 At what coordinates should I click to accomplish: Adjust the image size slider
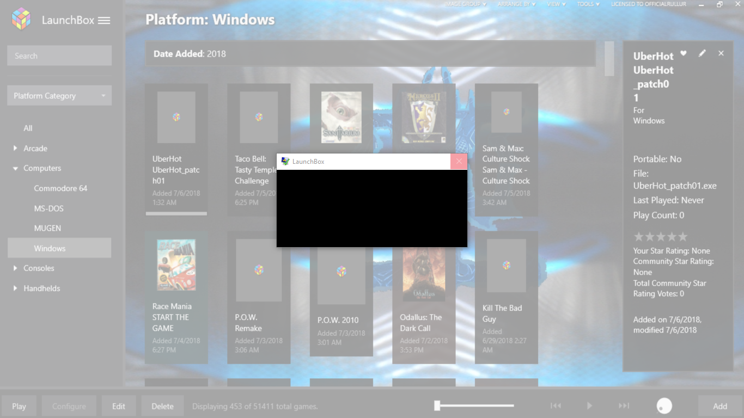coord(474,405)
